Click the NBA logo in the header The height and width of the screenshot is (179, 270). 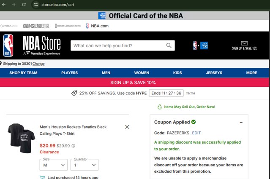click(x=8, y=45)
